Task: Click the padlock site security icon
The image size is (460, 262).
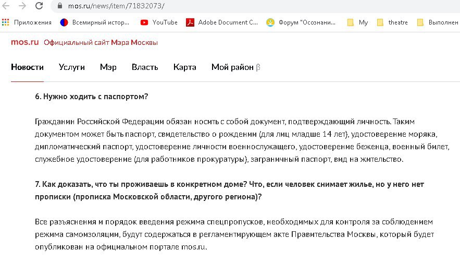Action: [58, 6]
